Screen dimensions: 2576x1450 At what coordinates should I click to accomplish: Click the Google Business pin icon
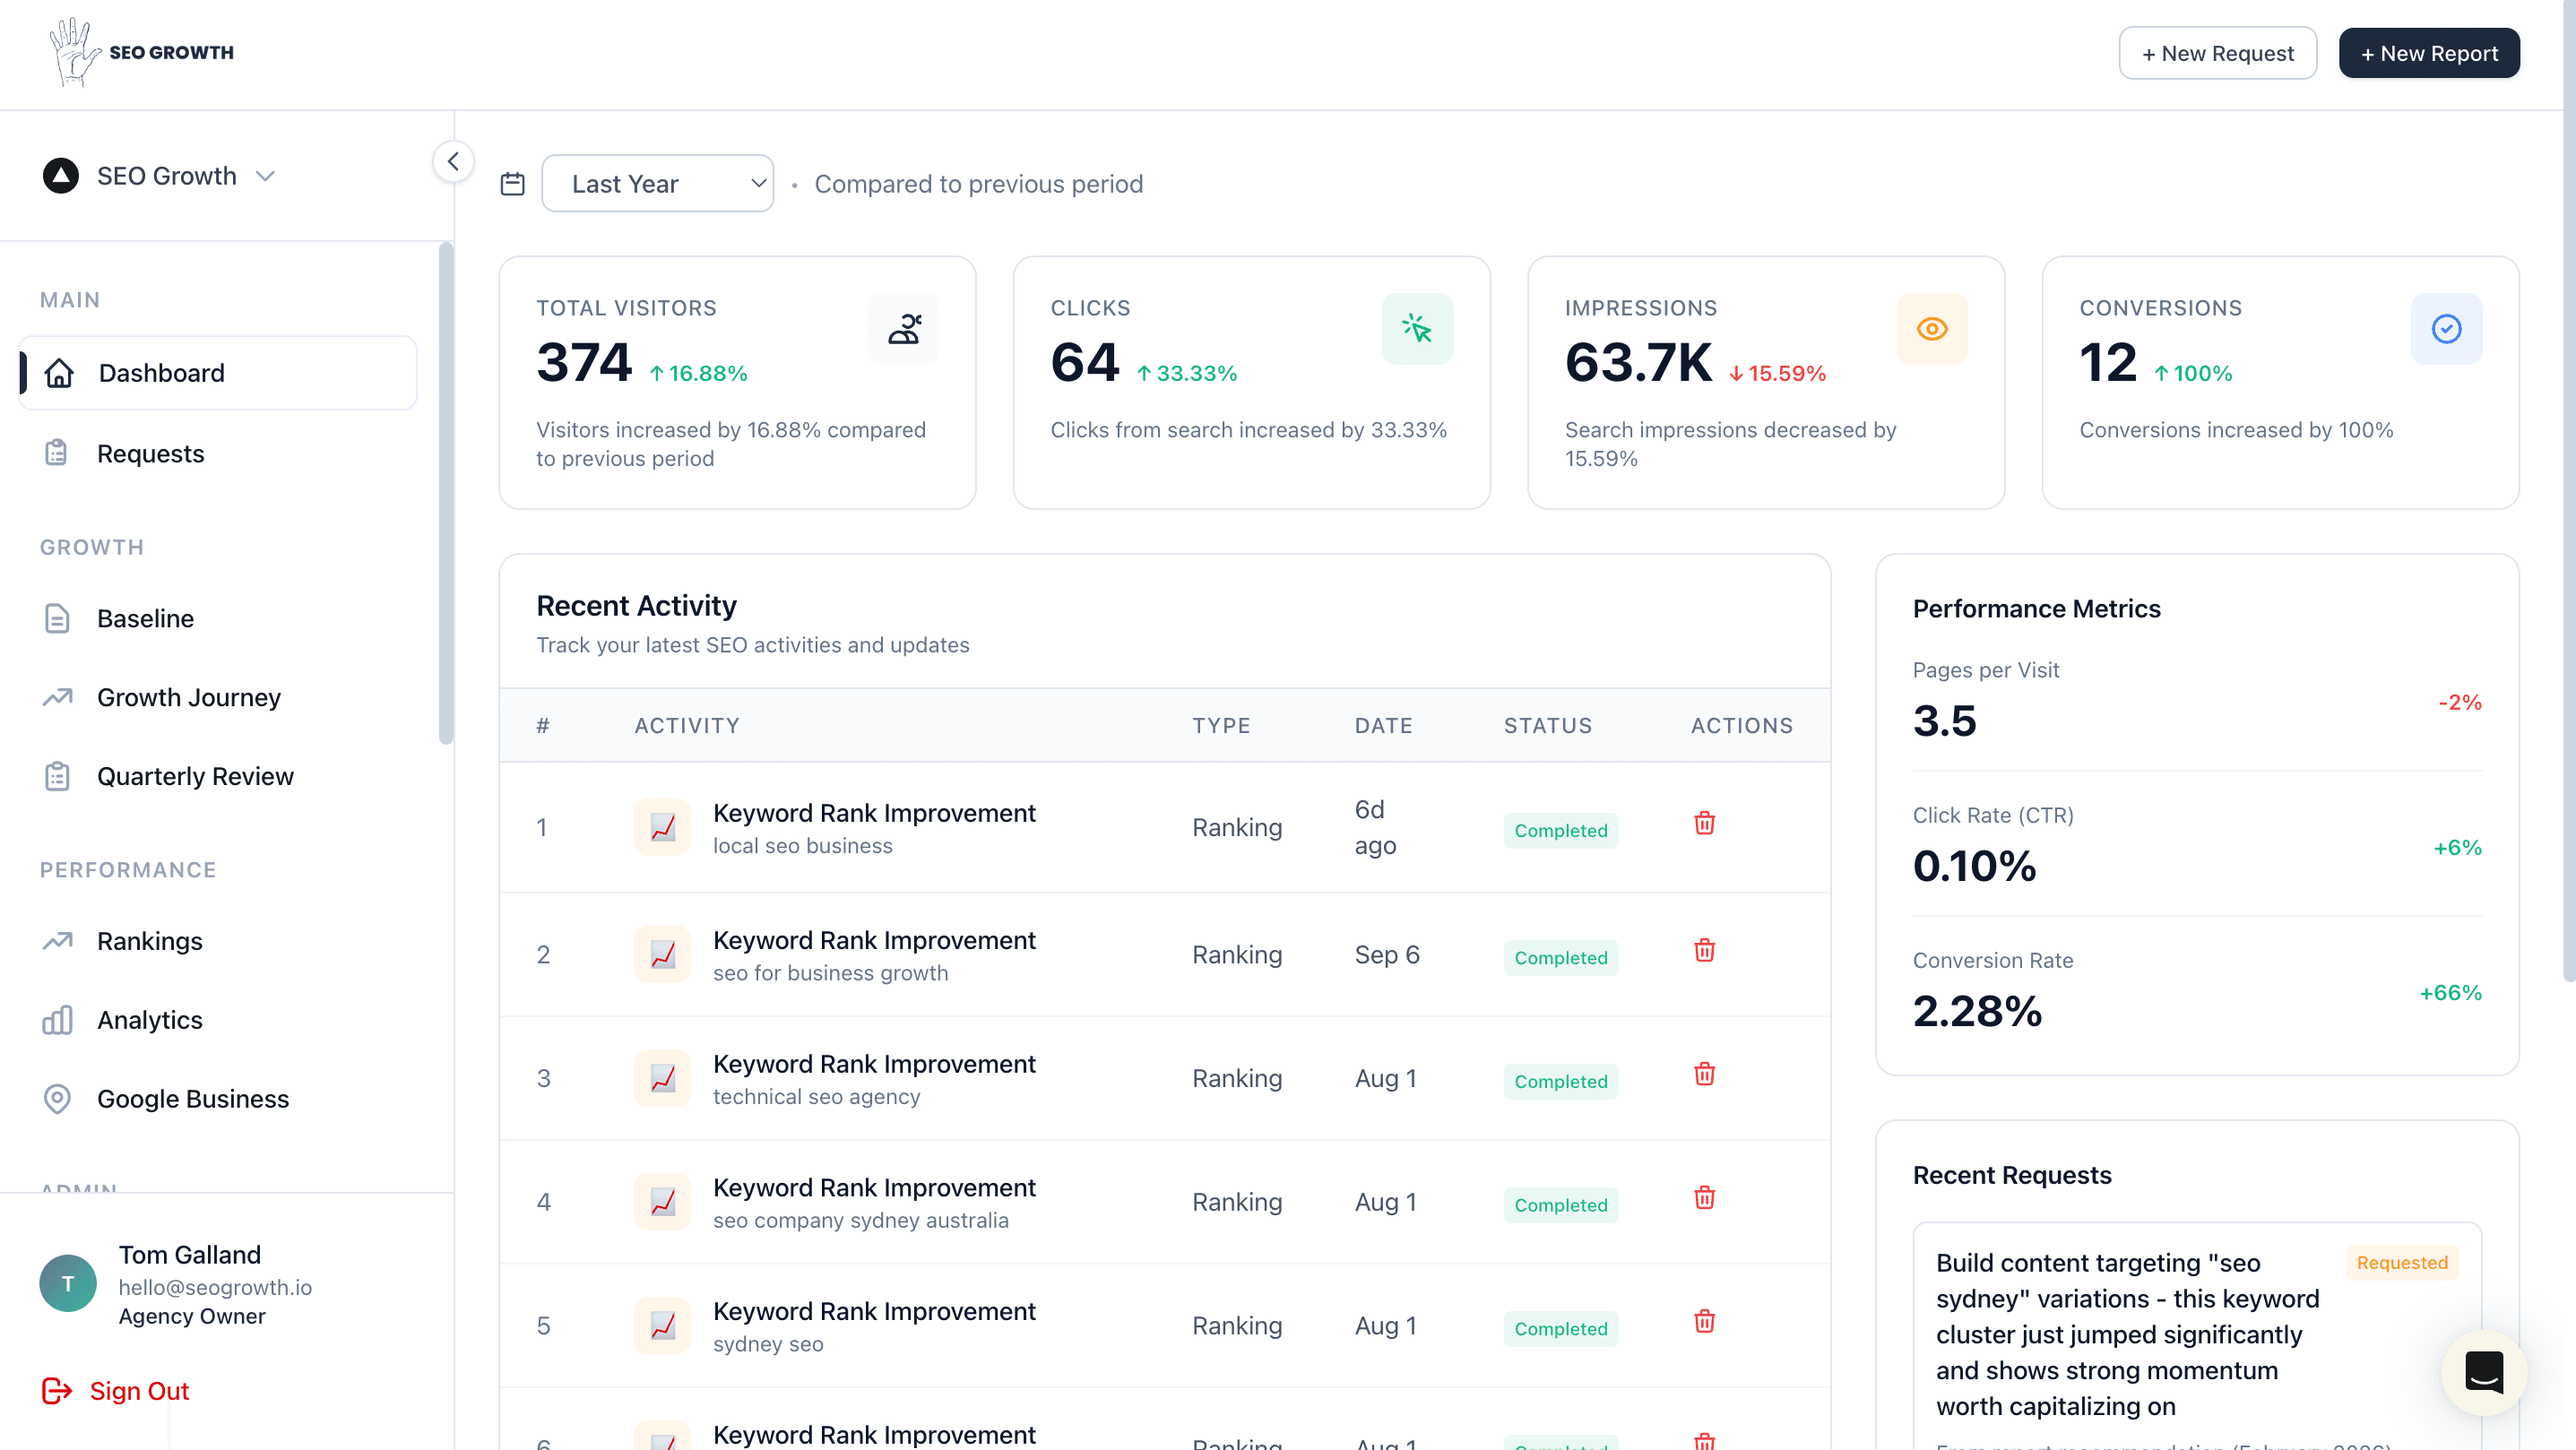57,1099
